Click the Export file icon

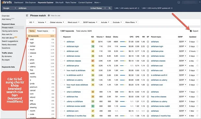click(191, 31)
